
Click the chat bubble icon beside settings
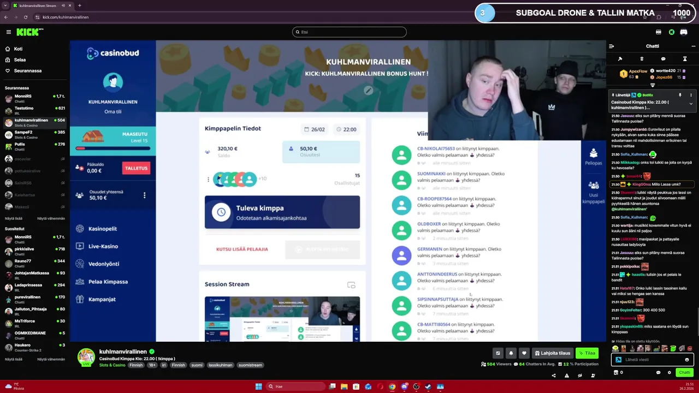point(658,373)
